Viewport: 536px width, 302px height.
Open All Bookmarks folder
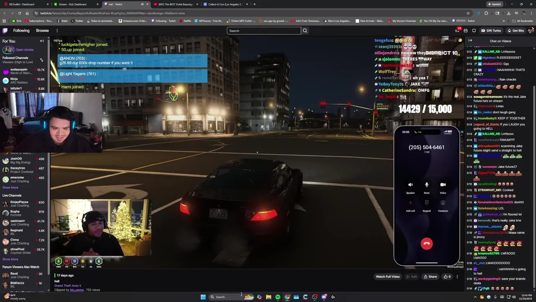pos(523,21)
